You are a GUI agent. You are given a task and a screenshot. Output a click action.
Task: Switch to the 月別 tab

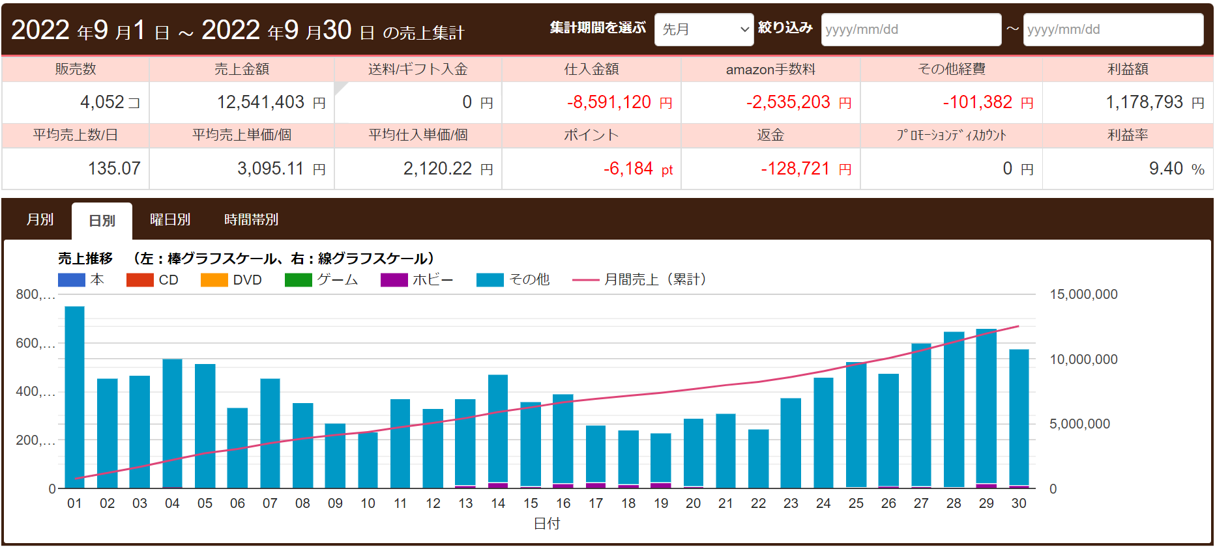(x=40, y=220)
